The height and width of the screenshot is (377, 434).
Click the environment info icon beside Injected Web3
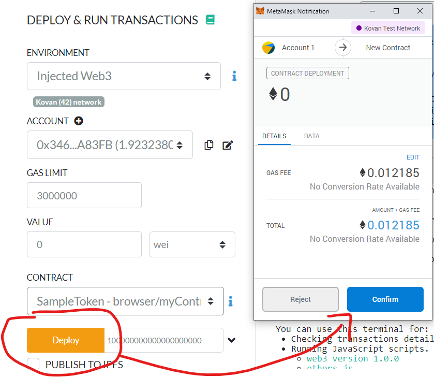234,76
